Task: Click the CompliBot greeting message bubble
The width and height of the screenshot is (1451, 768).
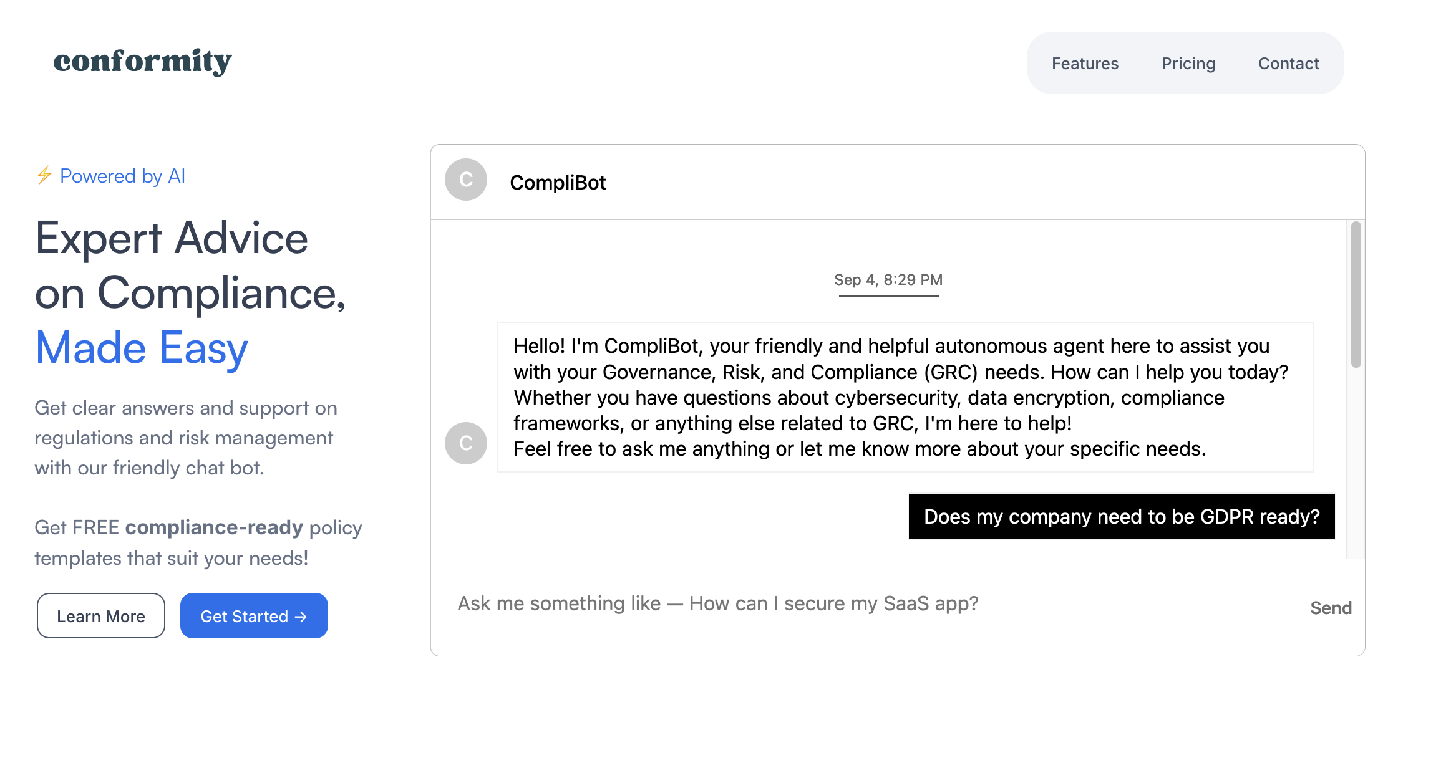Action: coord(905,397)
